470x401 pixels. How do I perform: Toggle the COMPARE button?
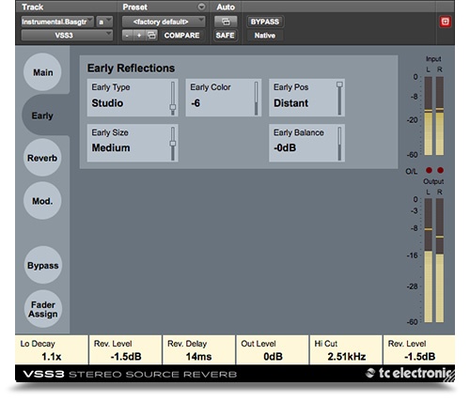click(181, 35)
